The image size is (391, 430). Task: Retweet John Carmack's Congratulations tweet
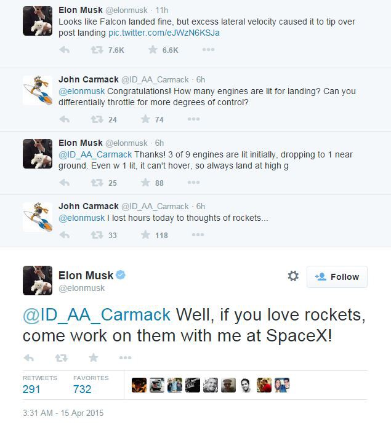pos(97,119)
